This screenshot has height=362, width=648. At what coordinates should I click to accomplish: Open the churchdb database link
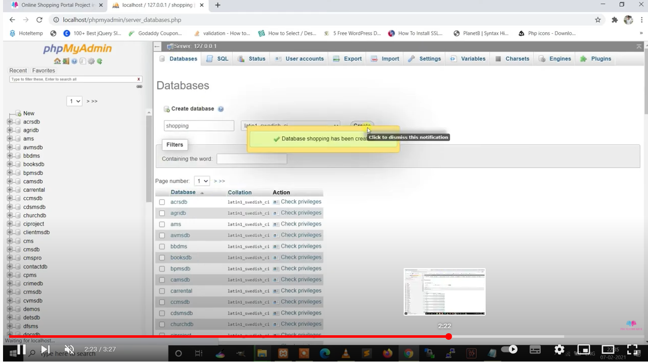182,324
